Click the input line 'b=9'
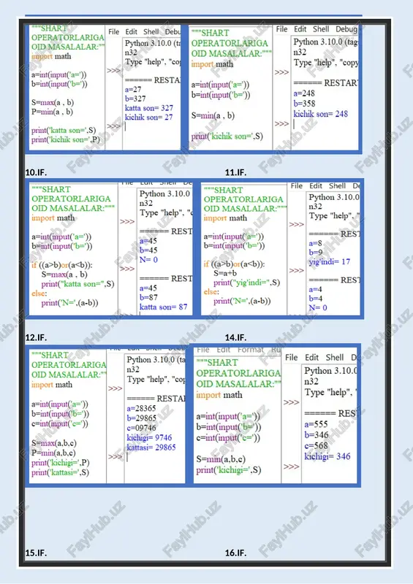 tap(315, 253)
